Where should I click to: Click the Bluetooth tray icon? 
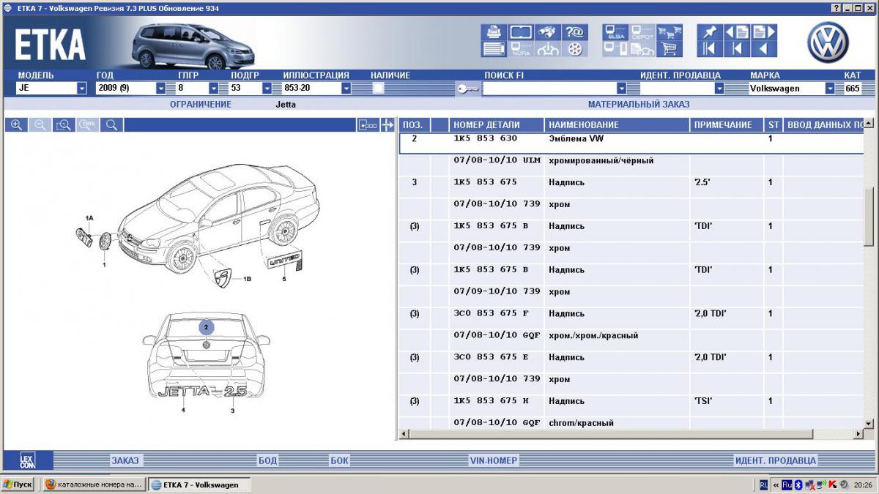click(798, 484)
